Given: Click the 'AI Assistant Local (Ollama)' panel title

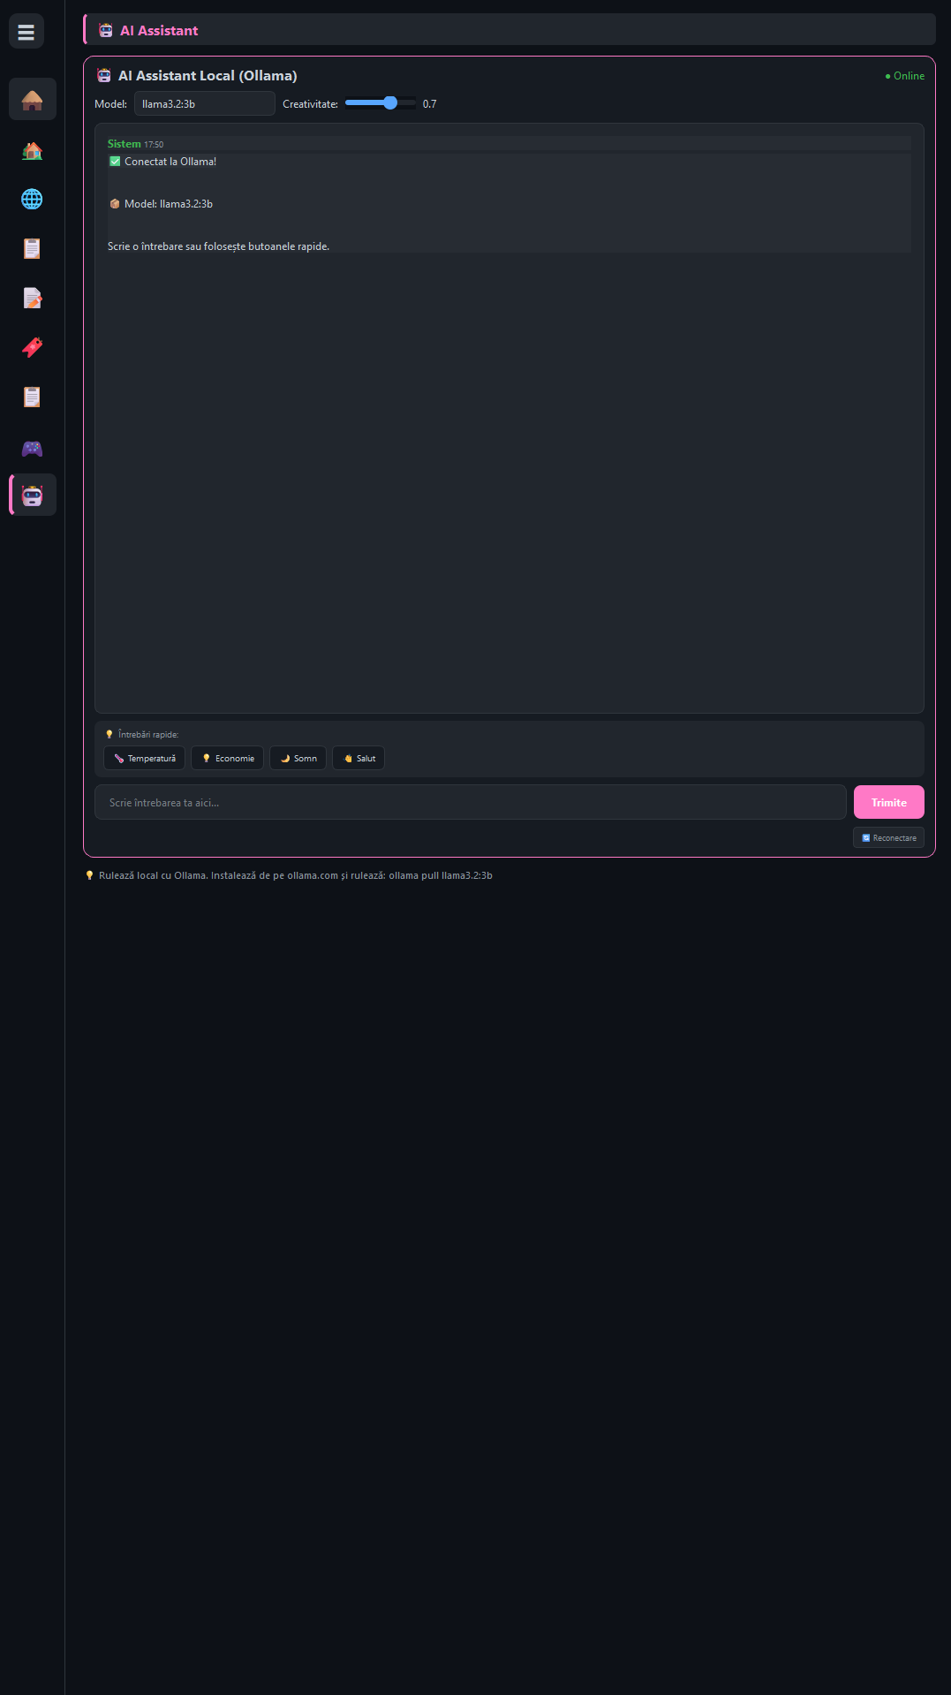Looking at the screenshot, I should point(208,76).
